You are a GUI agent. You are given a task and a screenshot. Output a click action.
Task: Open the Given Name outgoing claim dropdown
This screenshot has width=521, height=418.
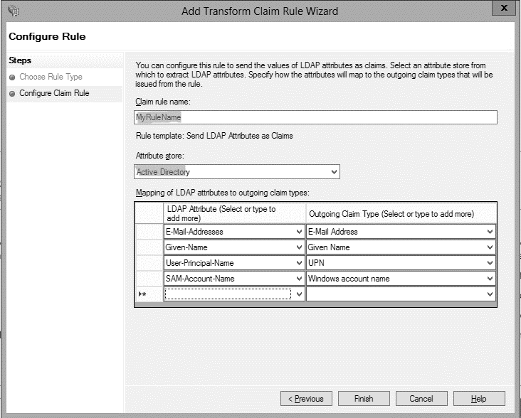click(x=490, y=247)
